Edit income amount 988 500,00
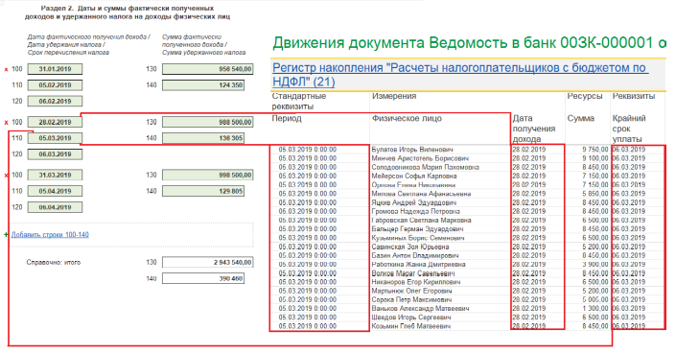 (208, 122)
